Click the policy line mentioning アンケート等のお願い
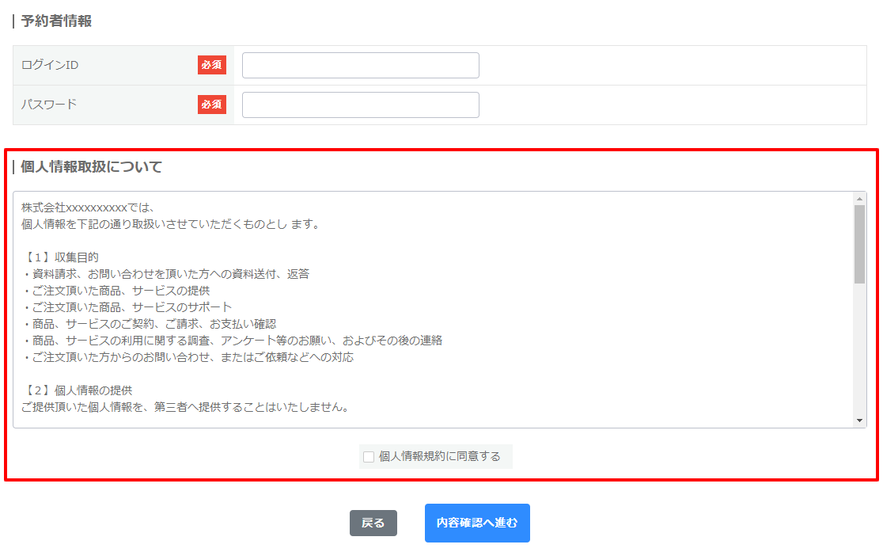Viewport: 883px width, 552px height. point(233,341)
